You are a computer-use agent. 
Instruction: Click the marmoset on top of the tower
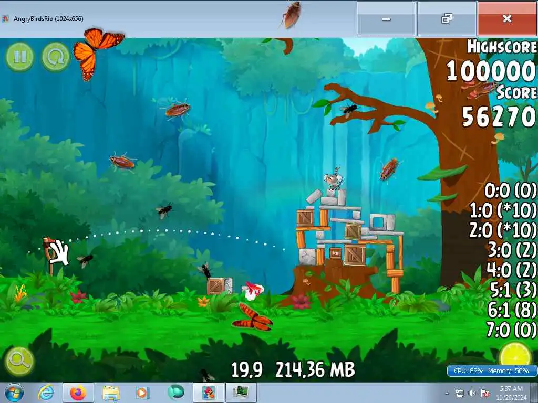tap(332, 178)
